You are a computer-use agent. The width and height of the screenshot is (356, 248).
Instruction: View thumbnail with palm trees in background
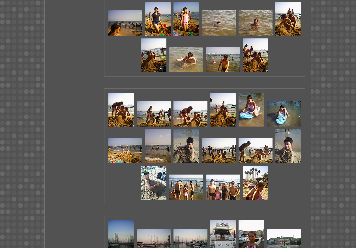tap(255, 183)
